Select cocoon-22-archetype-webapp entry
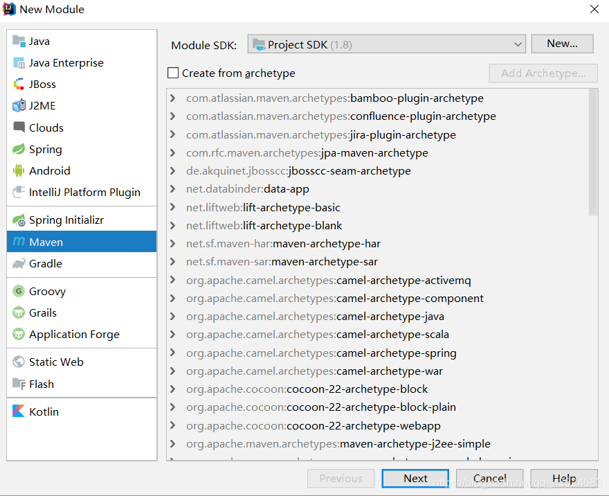This screenshot has height=496, width=609. pyautogui.click(x=313, y=425)
